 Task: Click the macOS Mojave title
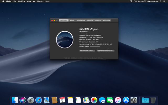[x=89, y=29]
